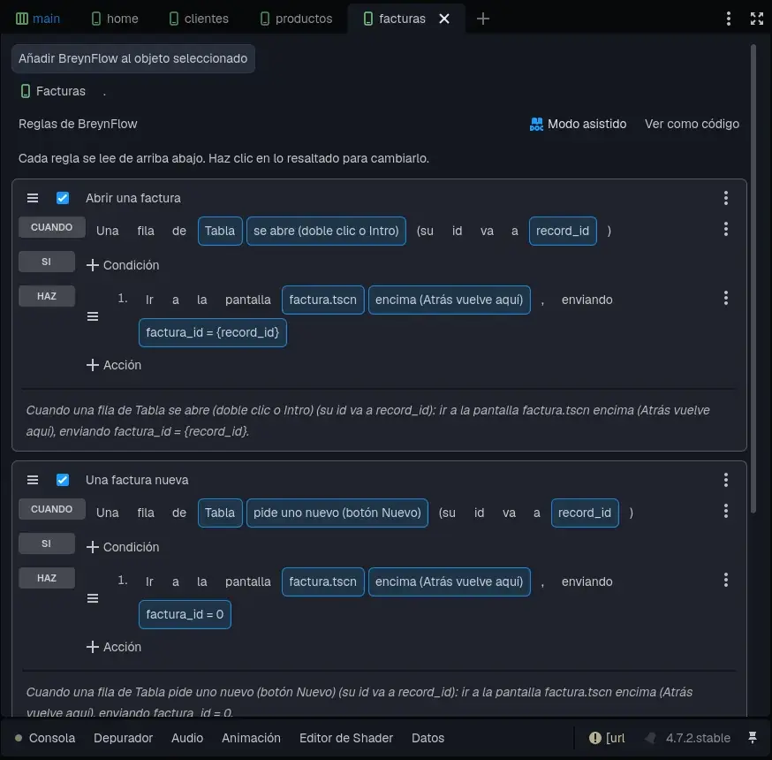Add an Acción to 'Una factura nueva'
Viewport: 772px width, 760px height.
(114, 647)
